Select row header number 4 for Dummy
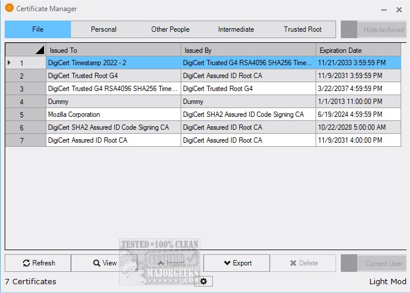Viewport: 410px width, 293px height. click(22, 102)
